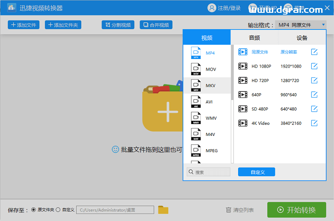Choose the WMV format in list
Viewport: 334px width, 221px height.
pyautogui.click(x=211, y=118)
